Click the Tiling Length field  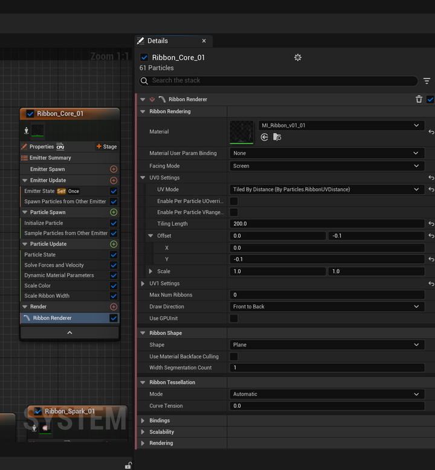327,224
